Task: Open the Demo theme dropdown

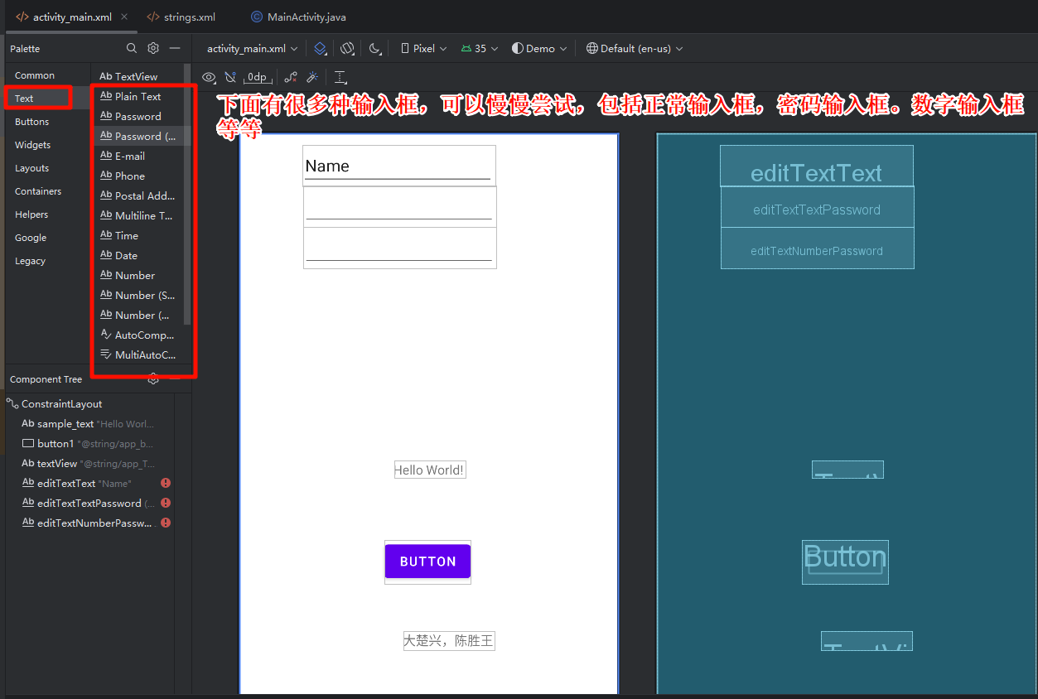Action: 541,49
